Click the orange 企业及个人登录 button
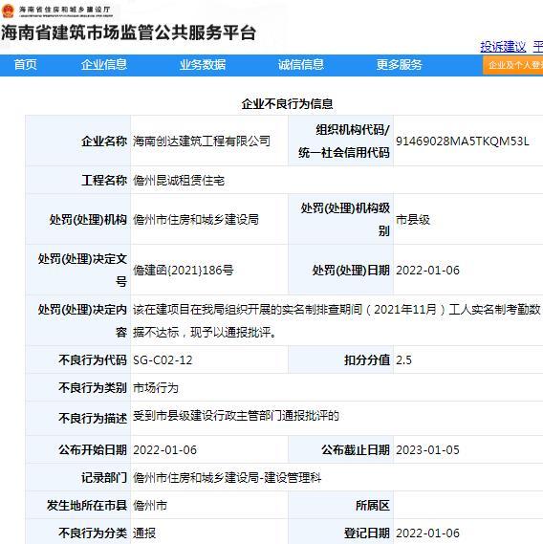 tap(513, 65)
